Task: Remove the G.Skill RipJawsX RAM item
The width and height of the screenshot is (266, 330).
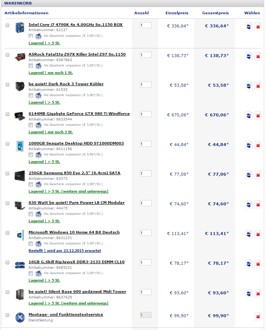Action: click(x=258, y=264)
